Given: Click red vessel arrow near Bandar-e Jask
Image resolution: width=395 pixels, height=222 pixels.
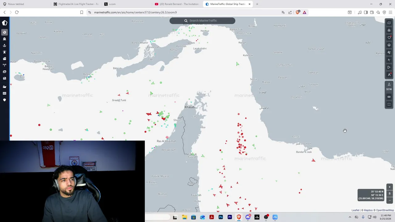Looking at the screenshot, I should 314,160.
